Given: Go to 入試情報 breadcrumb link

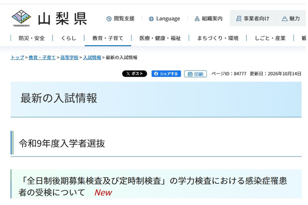Looking at the screenshot, I should 92,58.
